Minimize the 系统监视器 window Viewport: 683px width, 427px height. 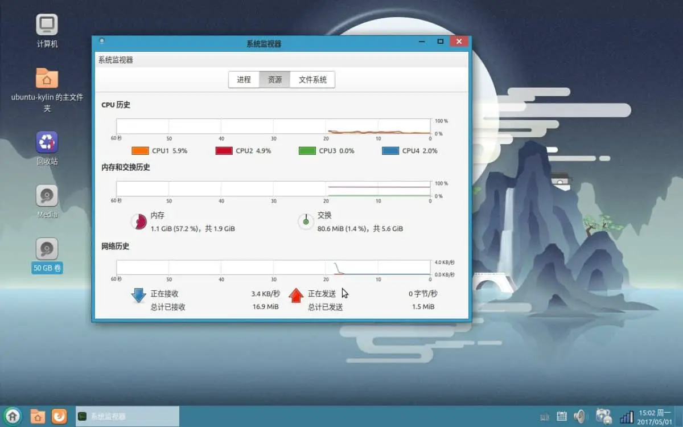point(422,42)
